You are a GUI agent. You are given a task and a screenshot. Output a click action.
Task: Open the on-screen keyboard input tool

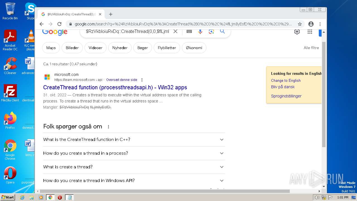189,32
